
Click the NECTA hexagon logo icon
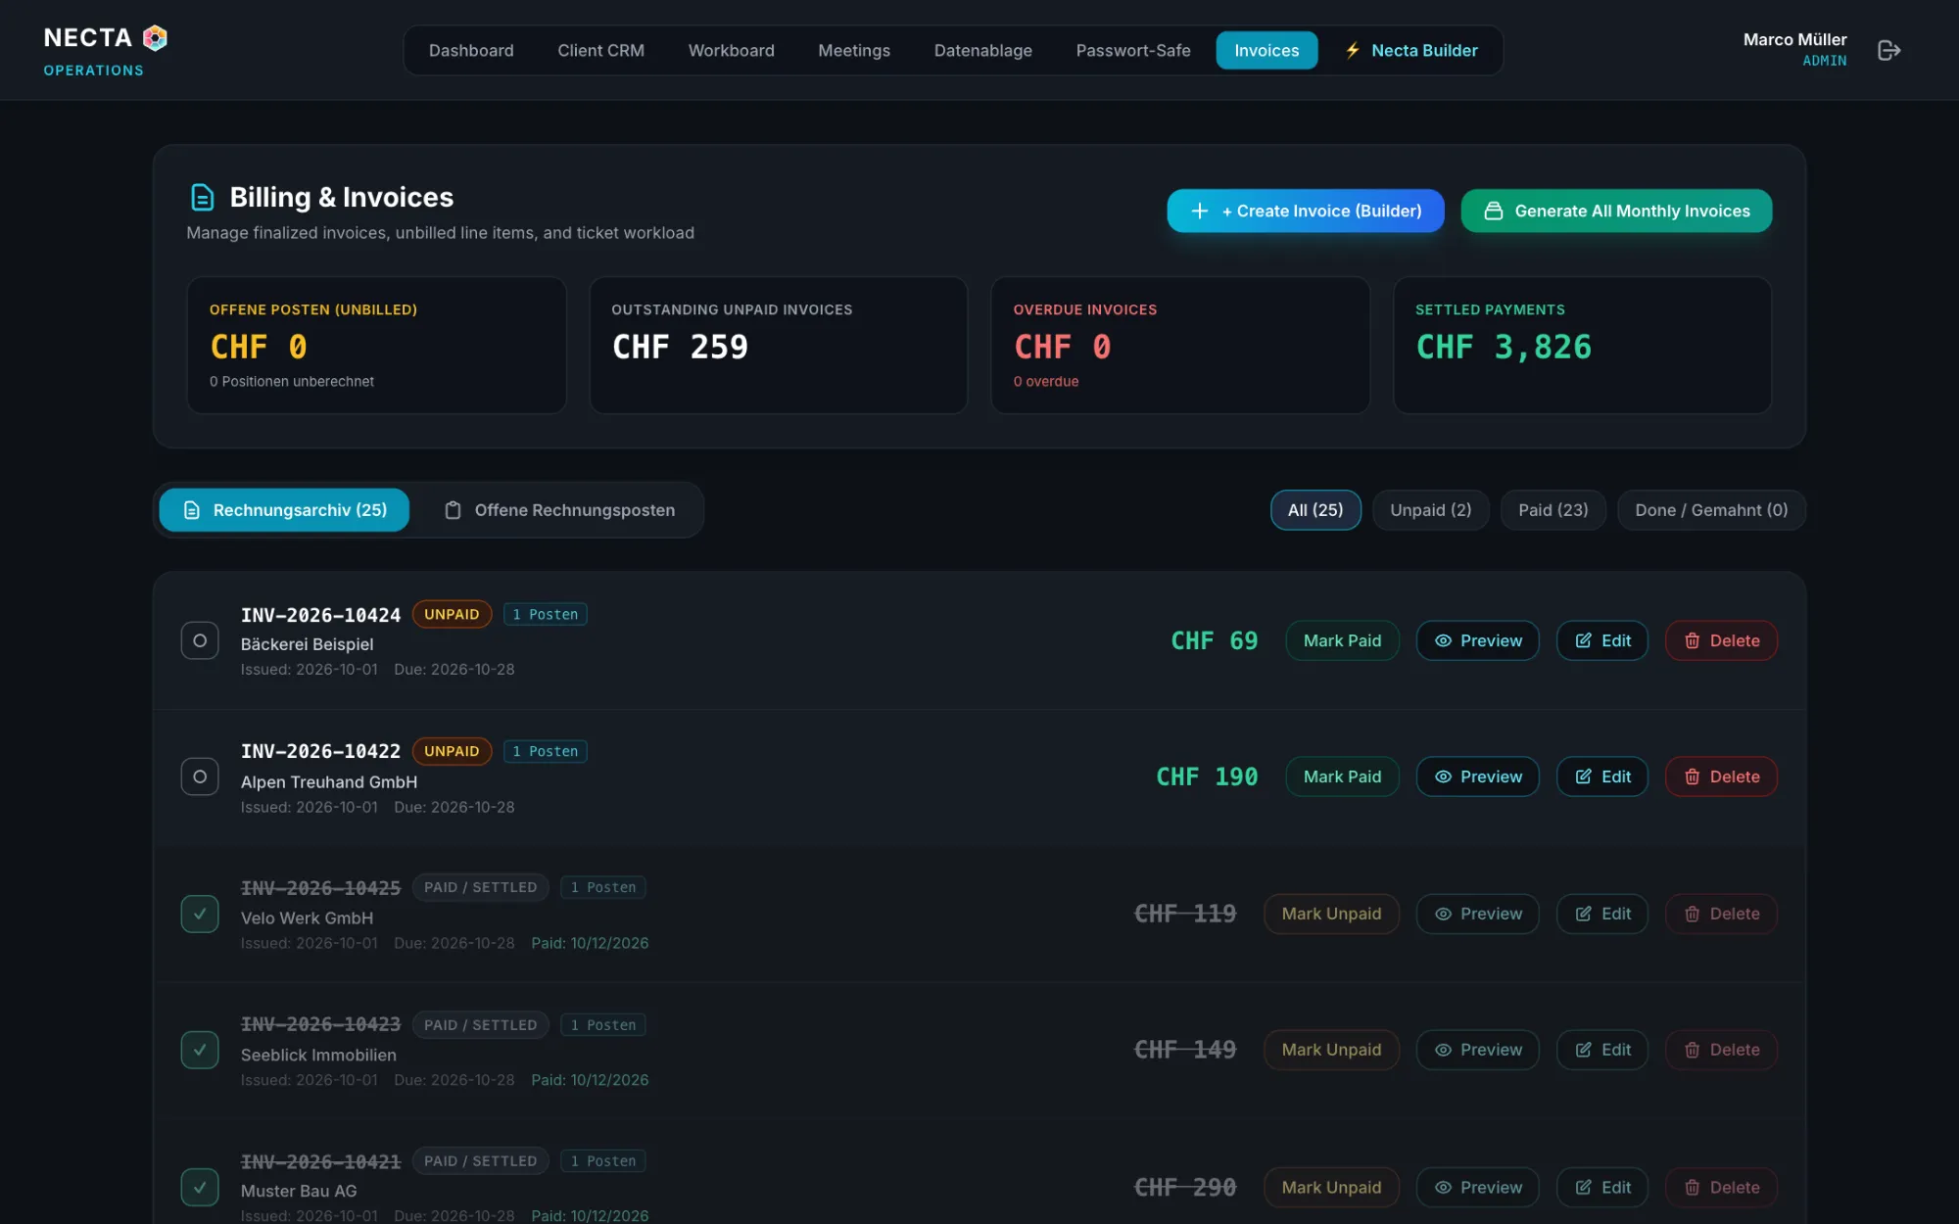coord(155,38)
